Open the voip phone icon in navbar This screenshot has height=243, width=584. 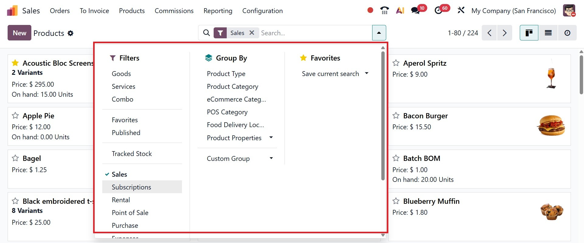click(385, 11)
